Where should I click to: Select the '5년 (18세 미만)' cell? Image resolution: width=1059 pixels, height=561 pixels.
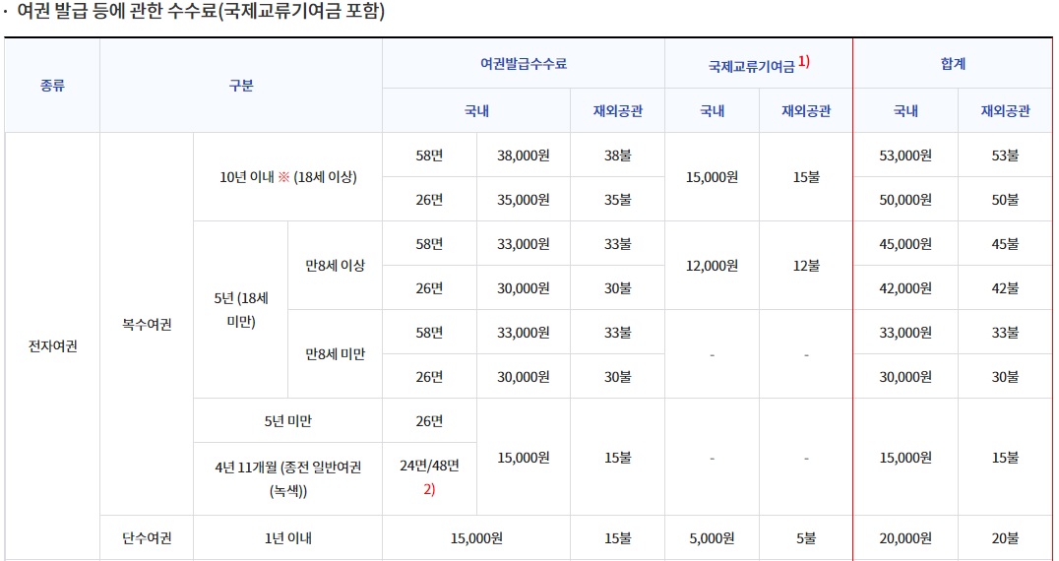(x=241, y=309)
